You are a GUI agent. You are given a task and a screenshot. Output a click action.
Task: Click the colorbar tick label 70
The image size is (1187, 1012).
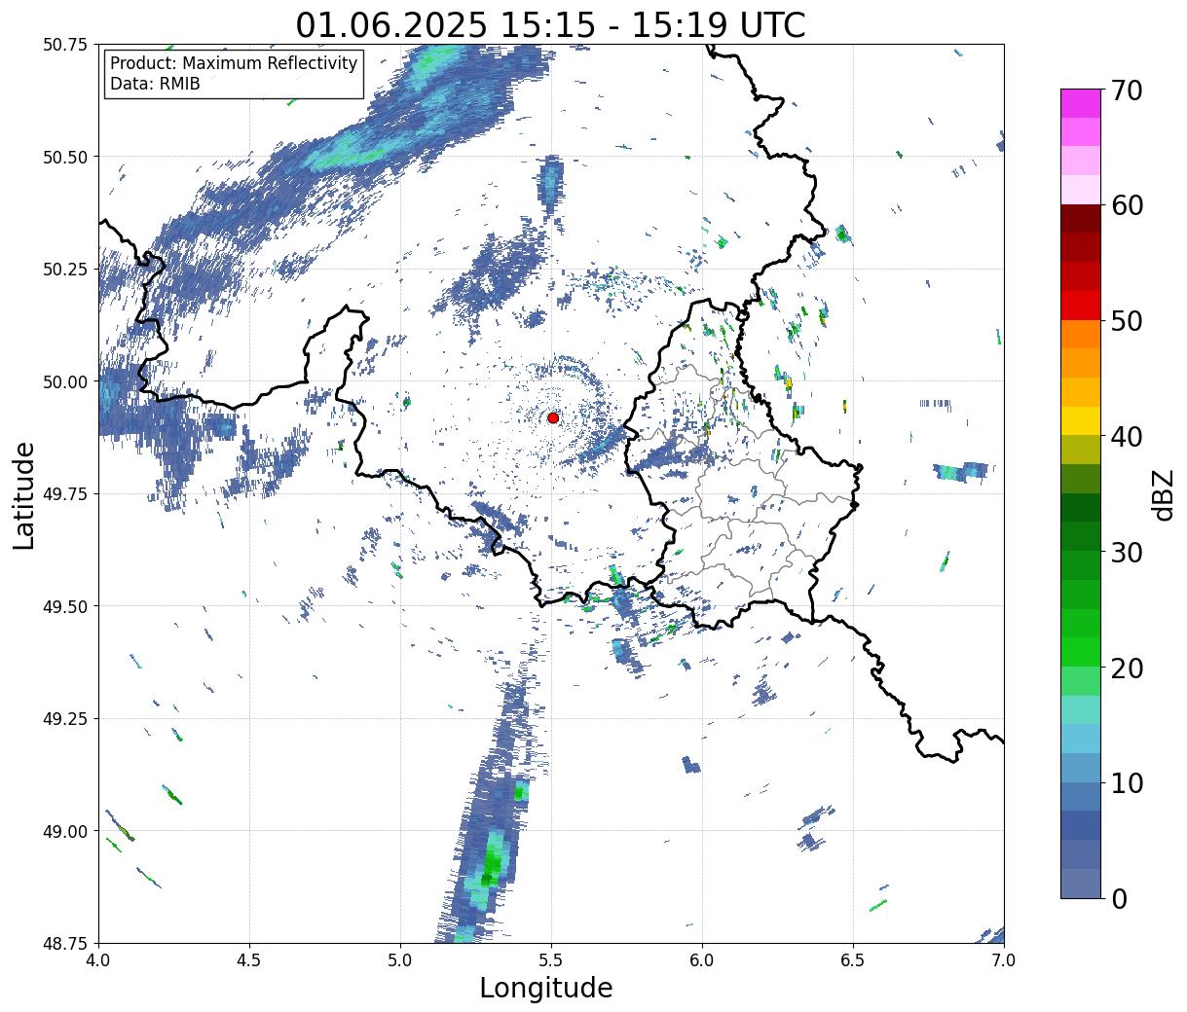tap(1127, 90)
